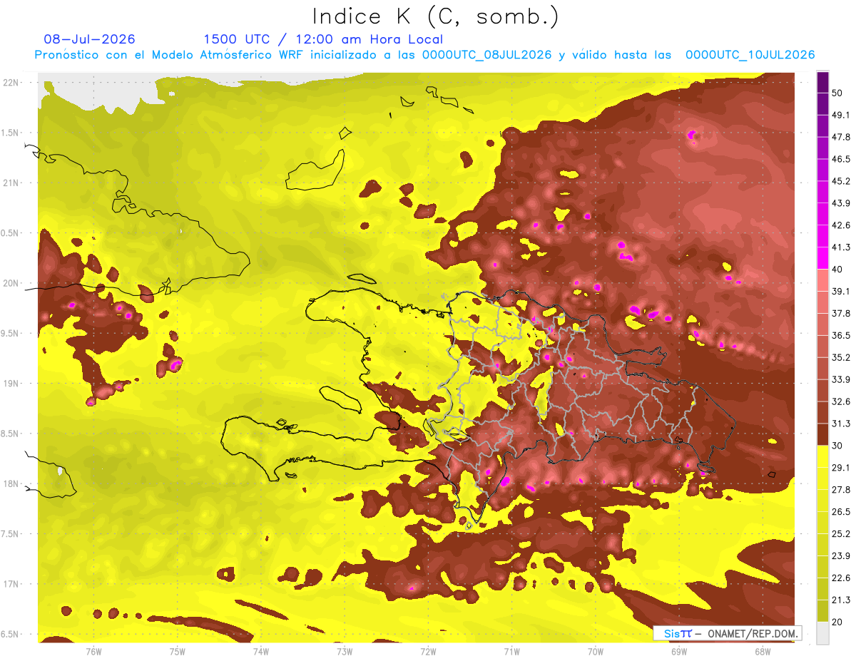This screenshot has width=856, height=661.
Task: Click the '50' label on the color scale
Action: coord(837,93)
